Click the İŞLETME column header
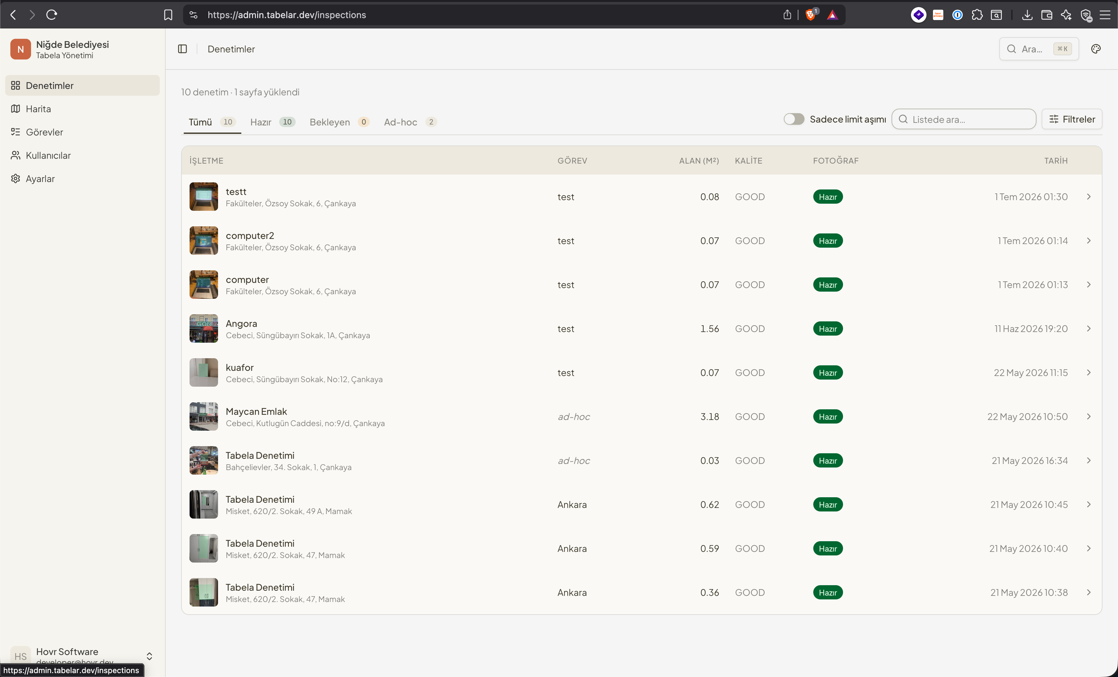The height and width of the screenshot is (677, 1118). 206,161
